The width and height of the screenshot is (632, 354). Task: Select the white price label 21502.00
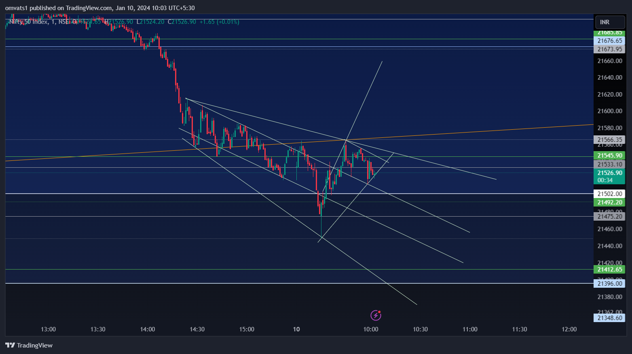point(609,194)
